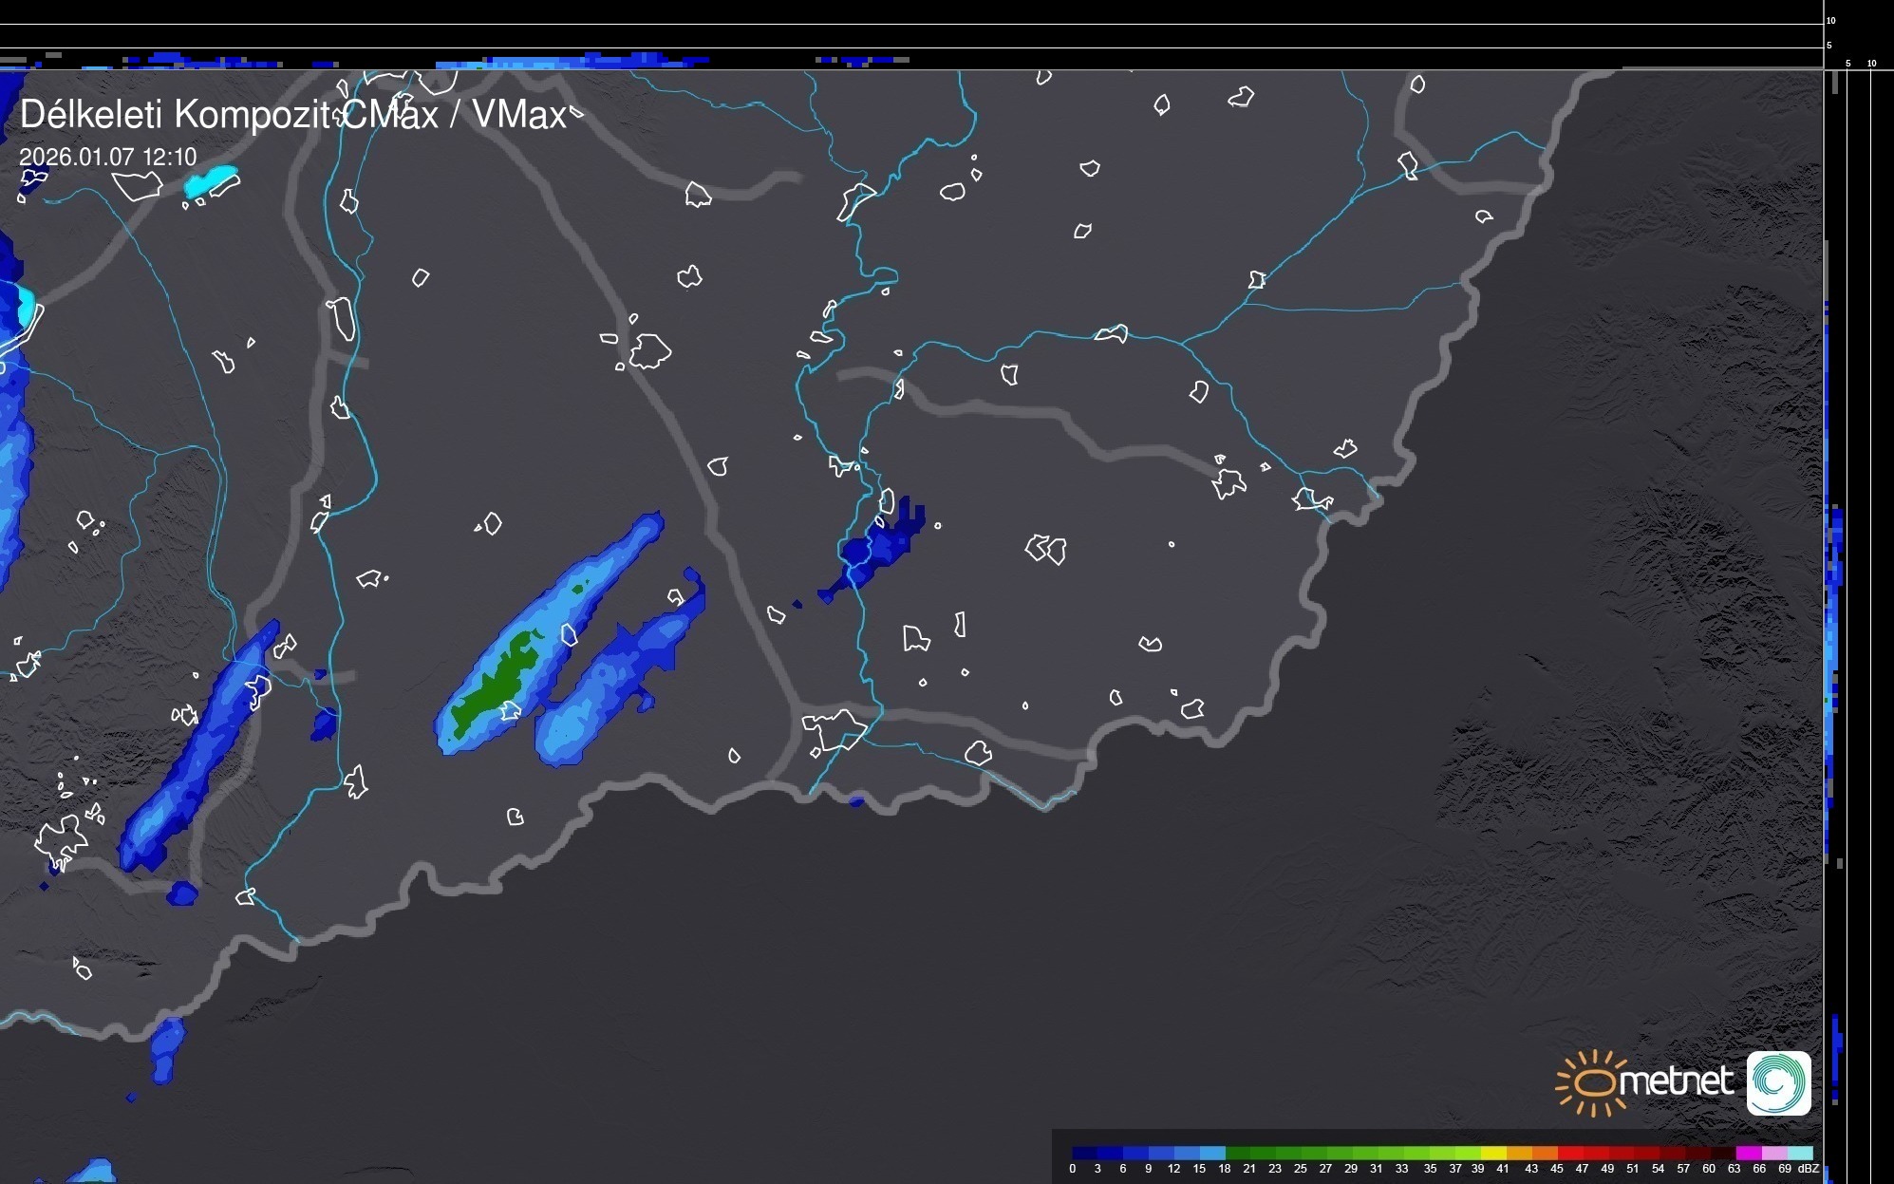Select the light cyan 69 dBZ swatch

click(1800, 1153)
